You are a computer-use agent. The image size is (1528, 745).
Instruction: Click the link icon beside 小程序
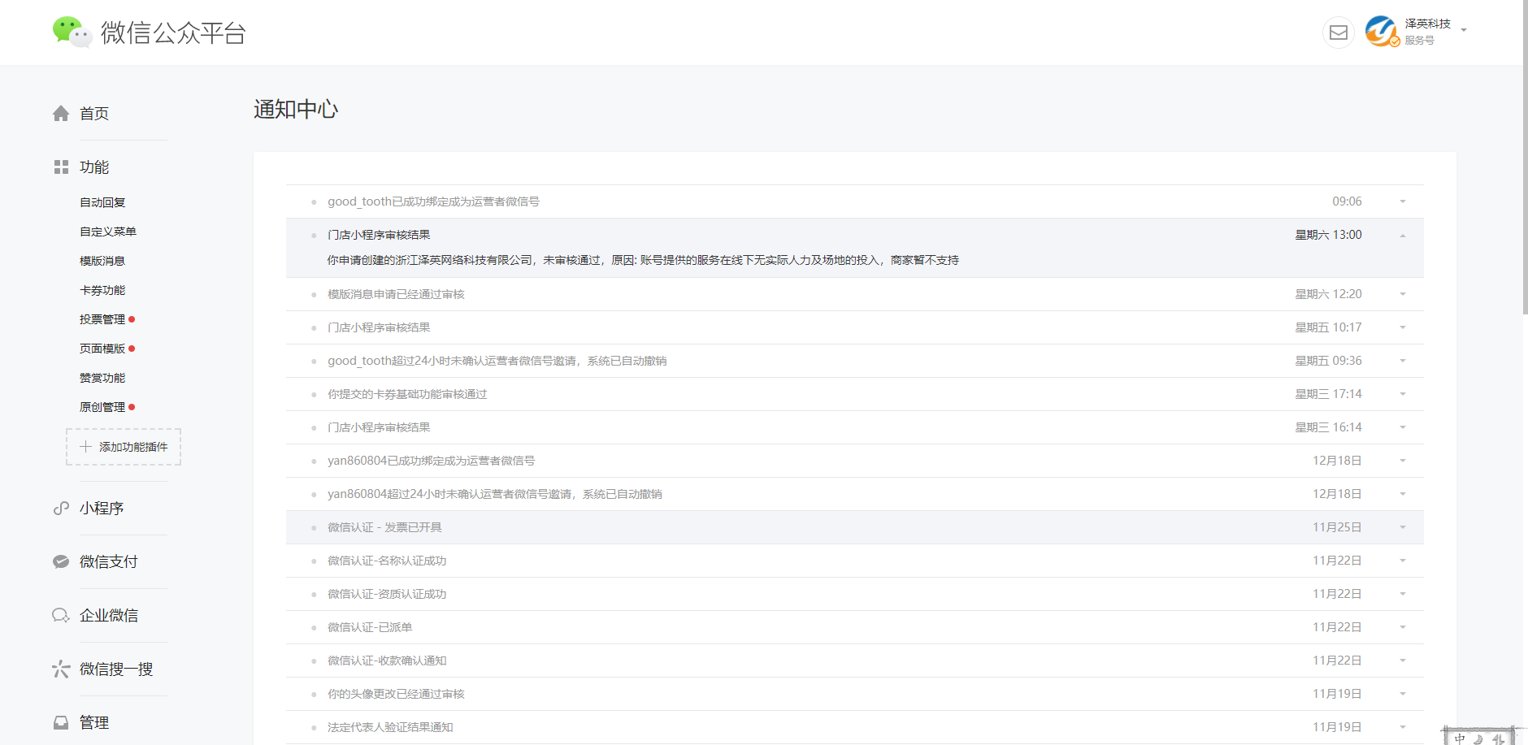click(x=61, y=509)
